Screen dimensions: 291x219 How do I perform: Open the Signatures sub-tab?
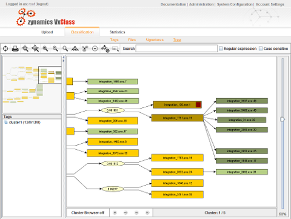pos(155,40)
